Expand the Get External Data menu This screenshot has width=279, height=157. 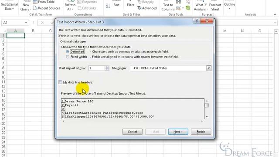coord(9,7)
